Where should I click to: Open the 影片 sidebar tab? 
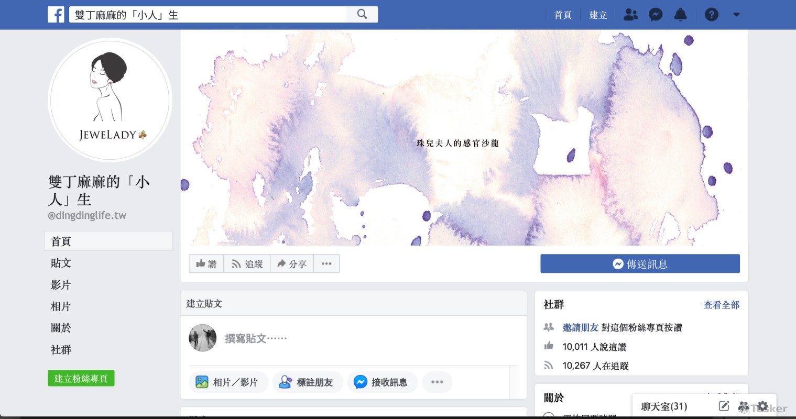[61, 285]
